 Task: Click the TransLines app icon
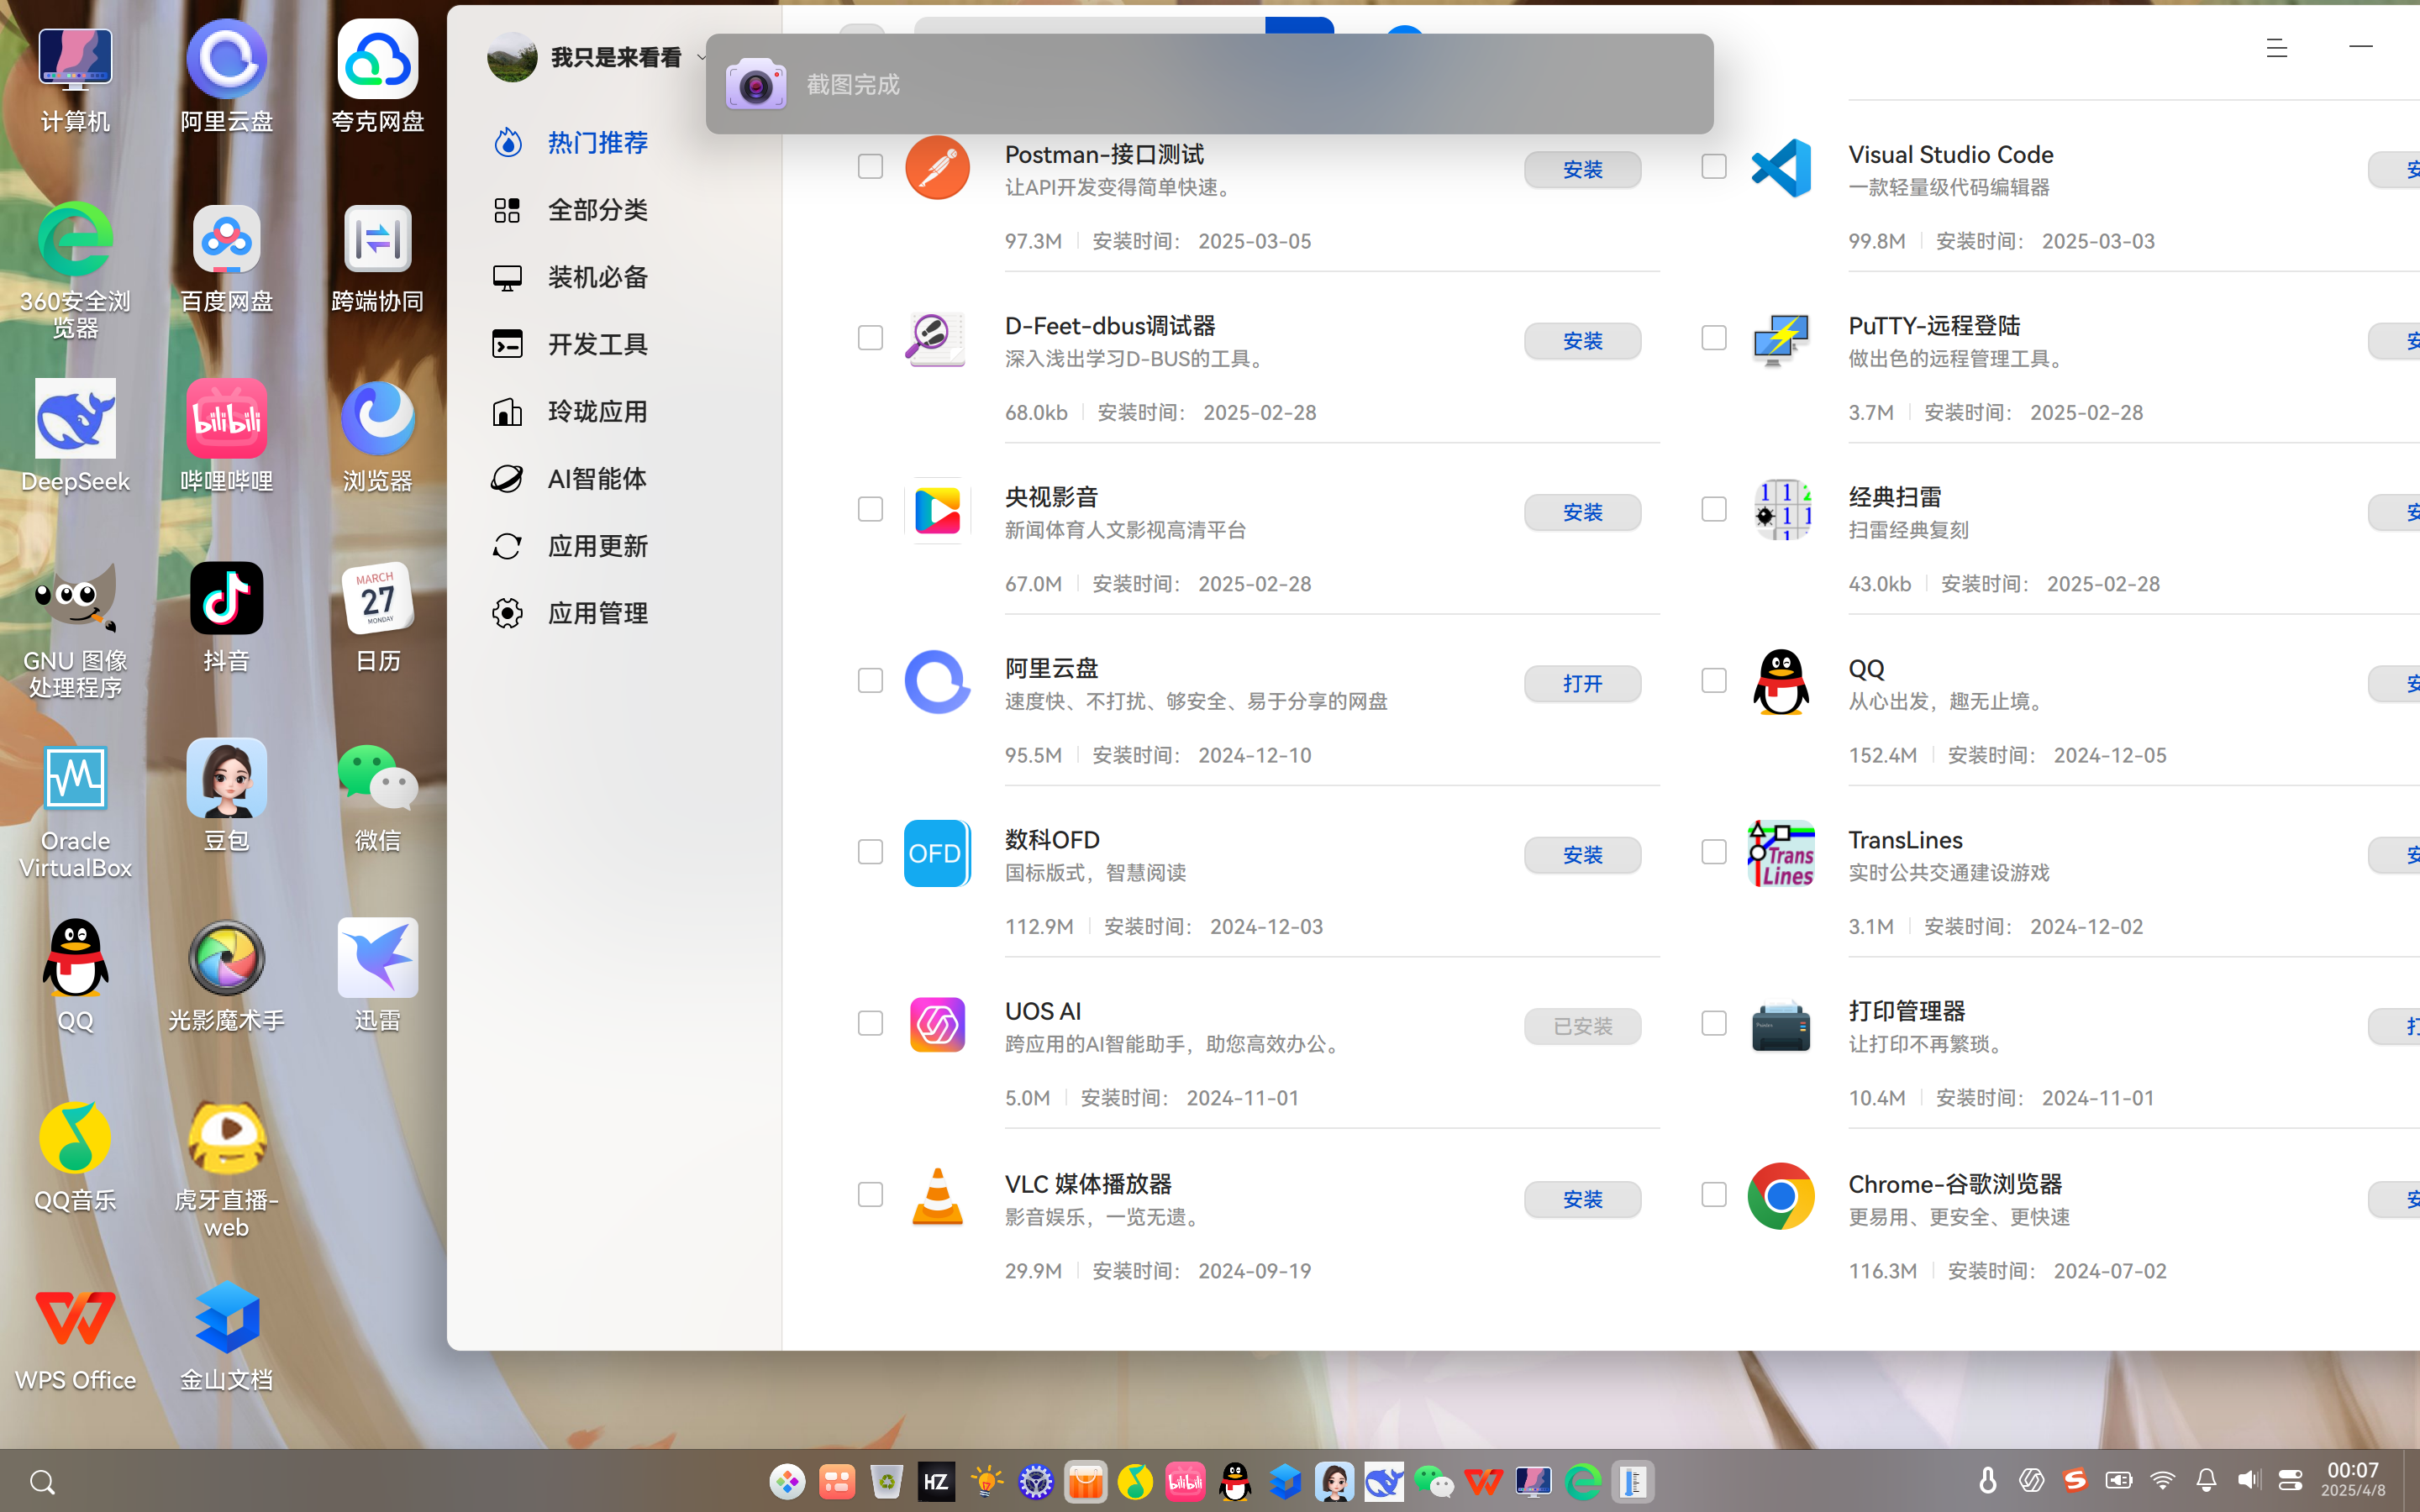click(x=1781, y=853)
